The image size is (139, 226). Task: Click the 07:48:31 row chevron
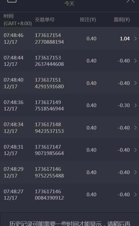(135, 150)
